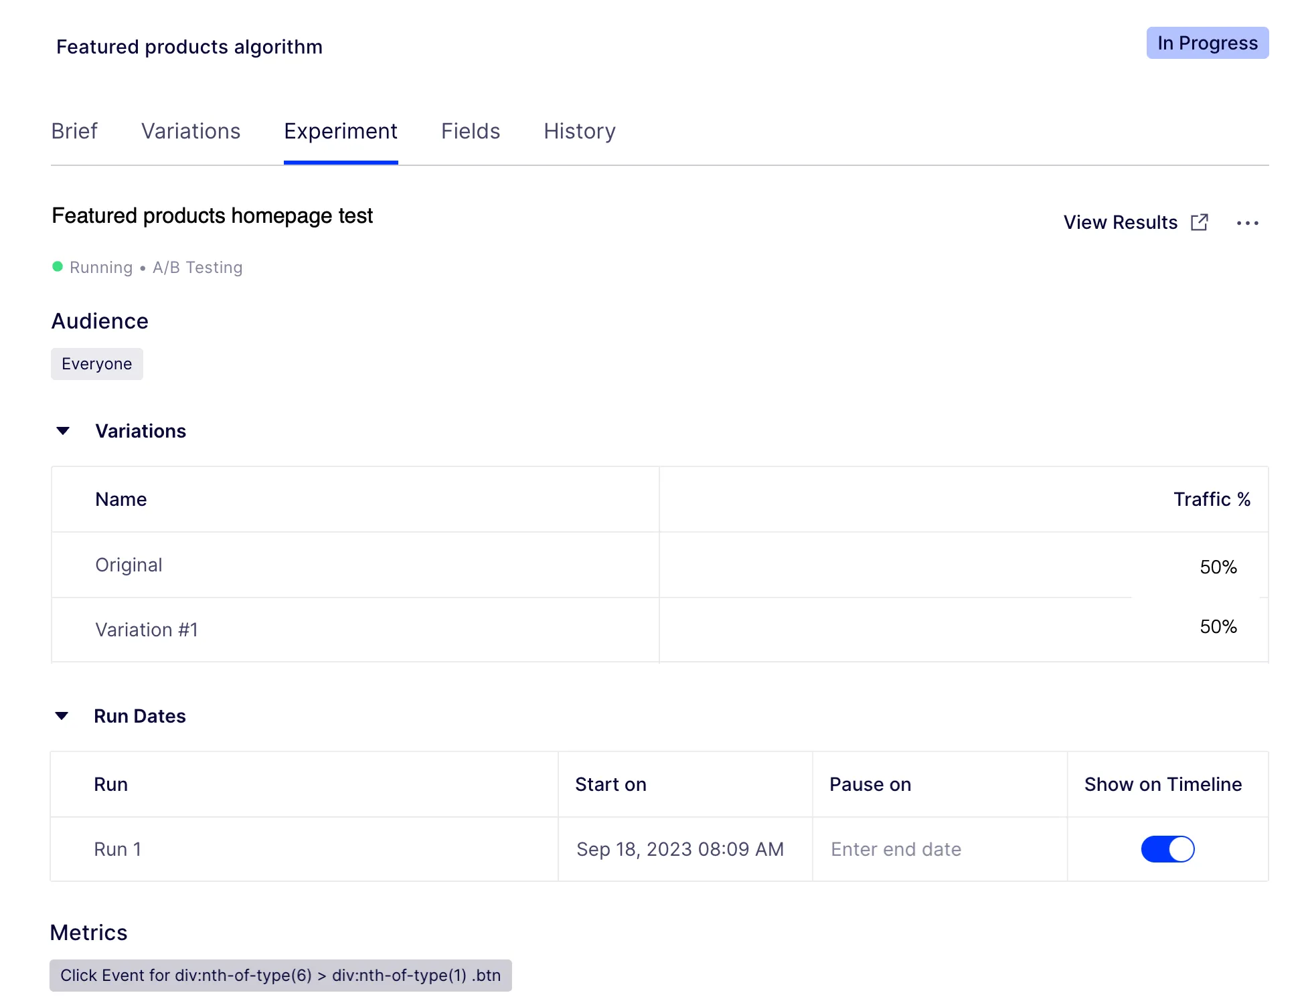The height and width of the screenshot is (1005, 1304).
Task: Switch to the Brief tab
Action: click(74, 131)
